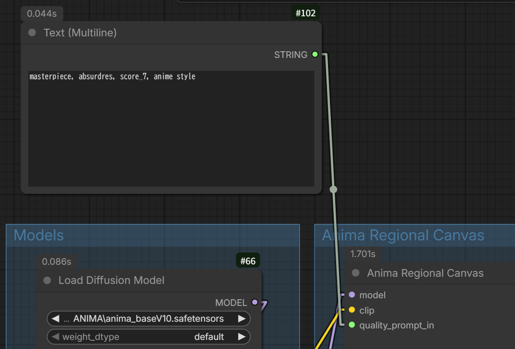Collapse the Text (Multiline) node via its dot
Image resolution: width=515 pixels, height=349 pixels.
32,33
